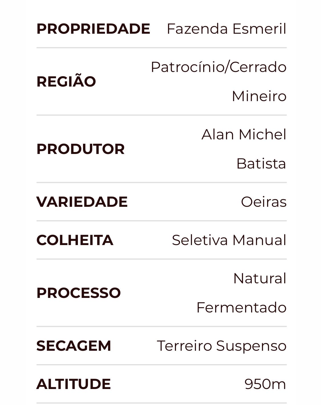Image resolution: width=321 pixels, height=405 pixels.
Task: Click the Alan Michel text
Action: point(244,135)
